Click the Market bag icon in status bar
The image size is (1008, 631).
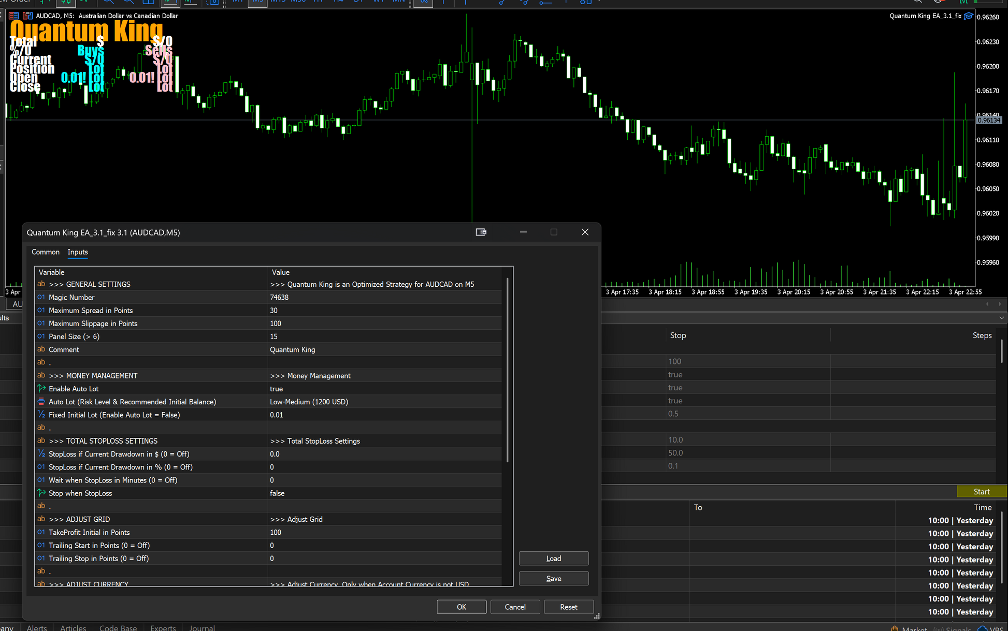895,628
